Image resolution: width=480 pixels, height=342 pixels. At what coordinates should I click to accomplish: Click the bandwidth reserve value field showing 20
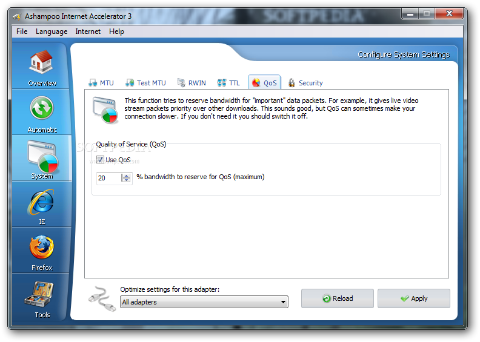pos(109,178)
